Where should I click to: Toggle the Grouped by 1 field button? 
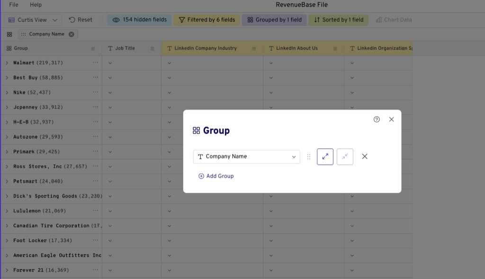pos(274,19)
